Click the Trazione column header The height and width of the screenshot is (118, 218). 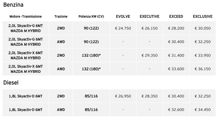click(x=61, y=17)
